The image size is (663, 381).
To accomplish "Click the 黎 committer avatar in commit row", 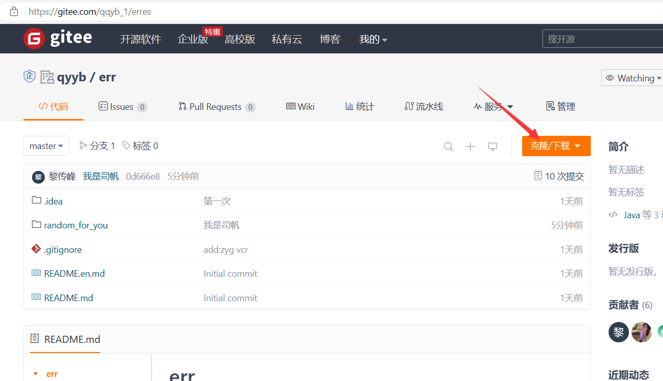I will (38, 177).
